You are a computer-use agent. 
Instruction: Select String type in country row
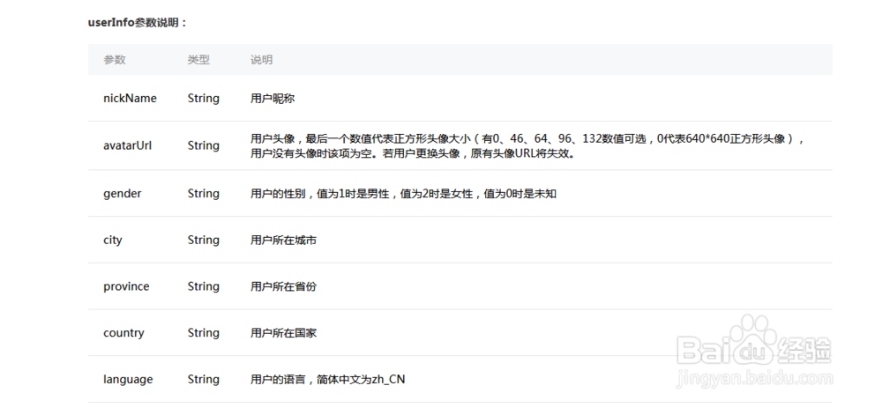point(203,333)
